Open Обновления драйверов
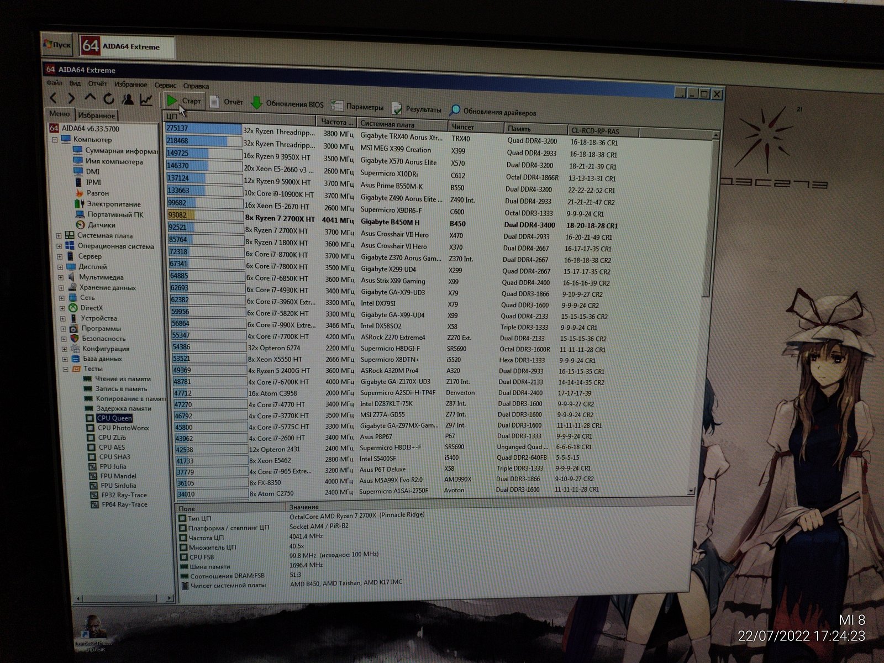This screenshot has height=663, width=884. point(493,112)
